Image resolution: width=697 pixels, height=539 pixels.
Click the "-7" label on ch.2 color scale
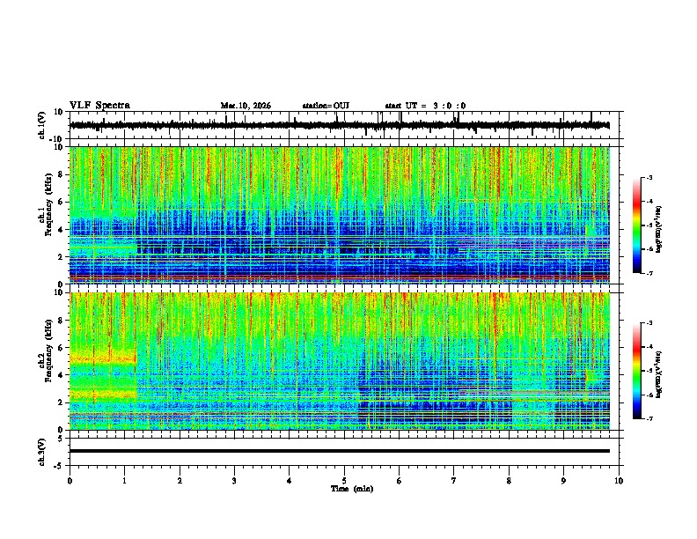[x=649, y=418]
